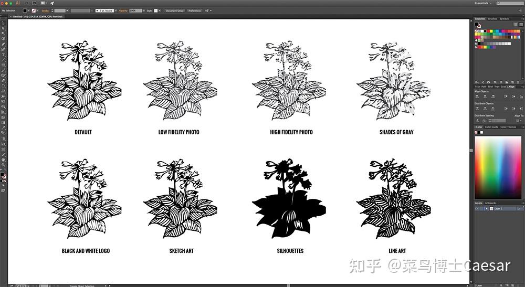Select the Direct Selection tool

[x=3, y=28]
